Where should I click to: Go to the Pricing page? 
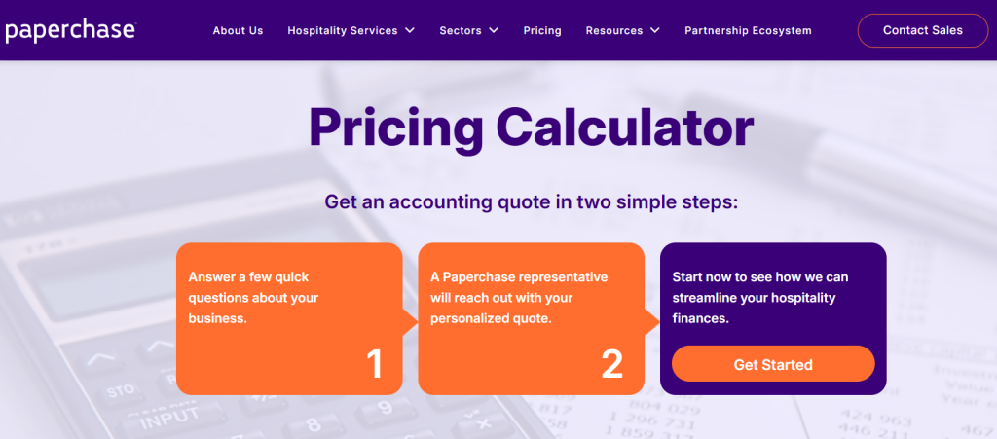542,30
